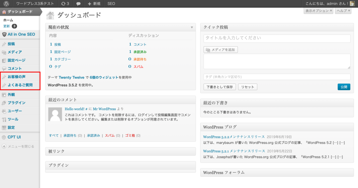Image resolution: width=358 pixels, height=188 pixels.
Task: Click the CPT UI gear icon
Action: (x=4, y=137)
